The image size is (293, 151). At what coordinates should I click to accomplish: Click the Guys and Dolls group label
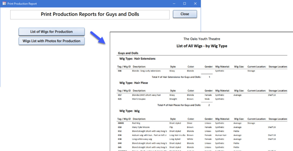128,53
